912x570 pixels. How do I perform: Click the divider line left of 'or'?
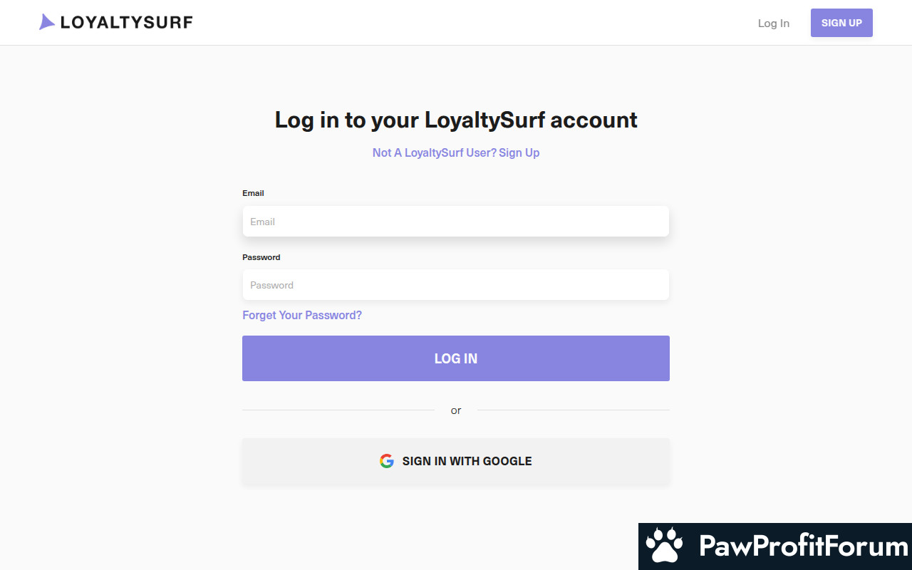point(338,410)
